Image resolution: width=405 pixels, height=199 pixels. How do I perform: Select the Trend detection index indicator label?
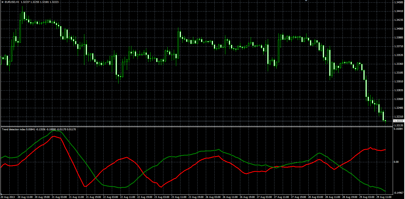[x=14, y=129]
